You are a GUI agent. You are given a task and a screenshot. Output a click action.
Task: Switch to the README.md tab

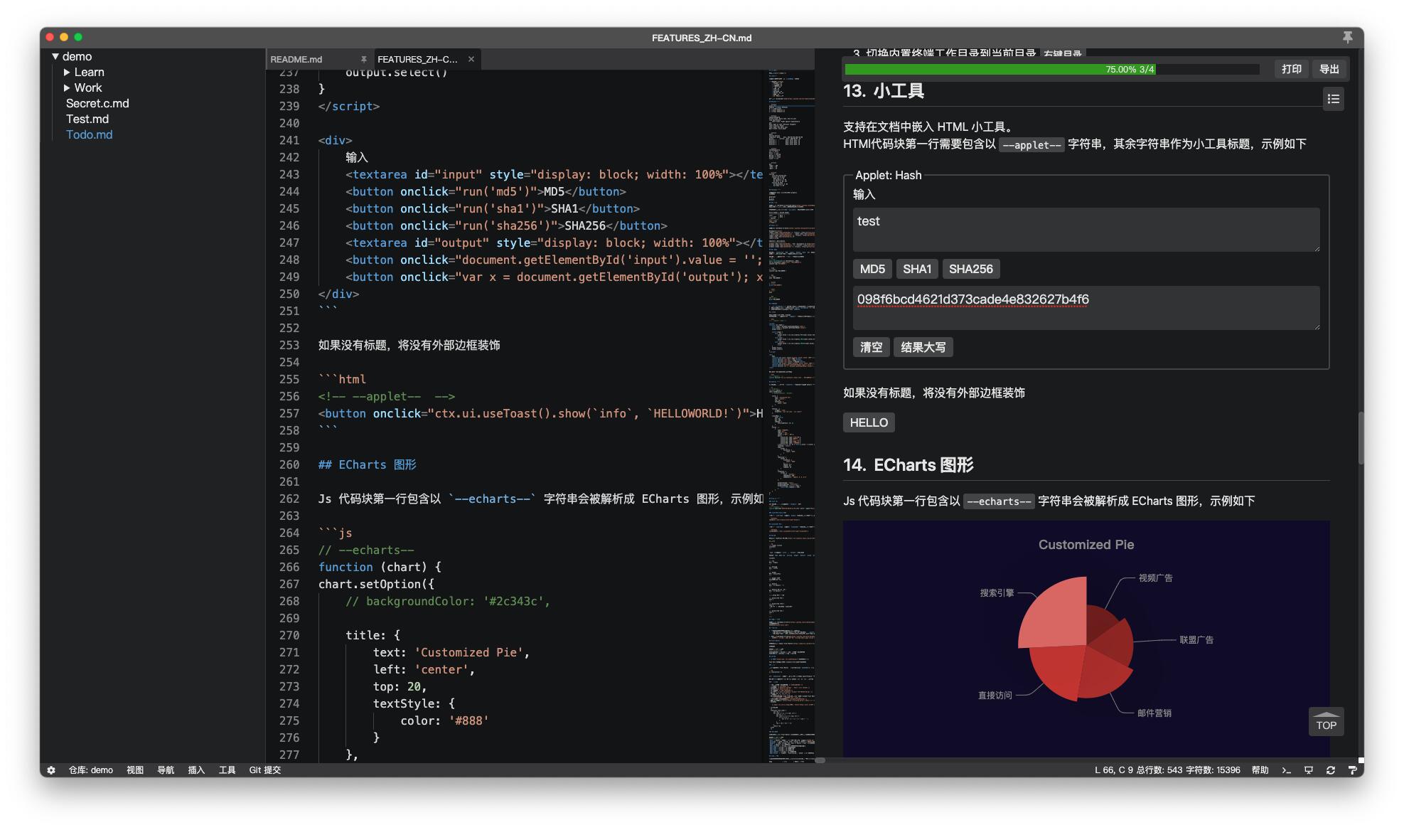pos(296,59)
